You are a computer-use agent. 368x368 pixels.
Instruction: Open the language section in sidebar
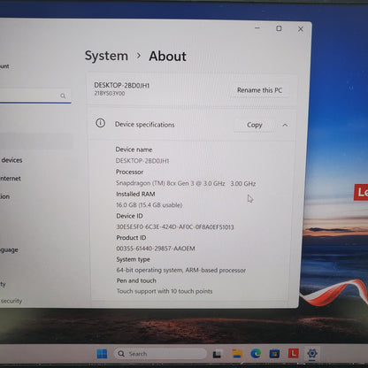[9, 250]
